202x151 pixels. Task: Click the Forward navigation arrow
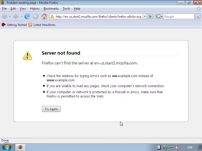pos(15,16)
